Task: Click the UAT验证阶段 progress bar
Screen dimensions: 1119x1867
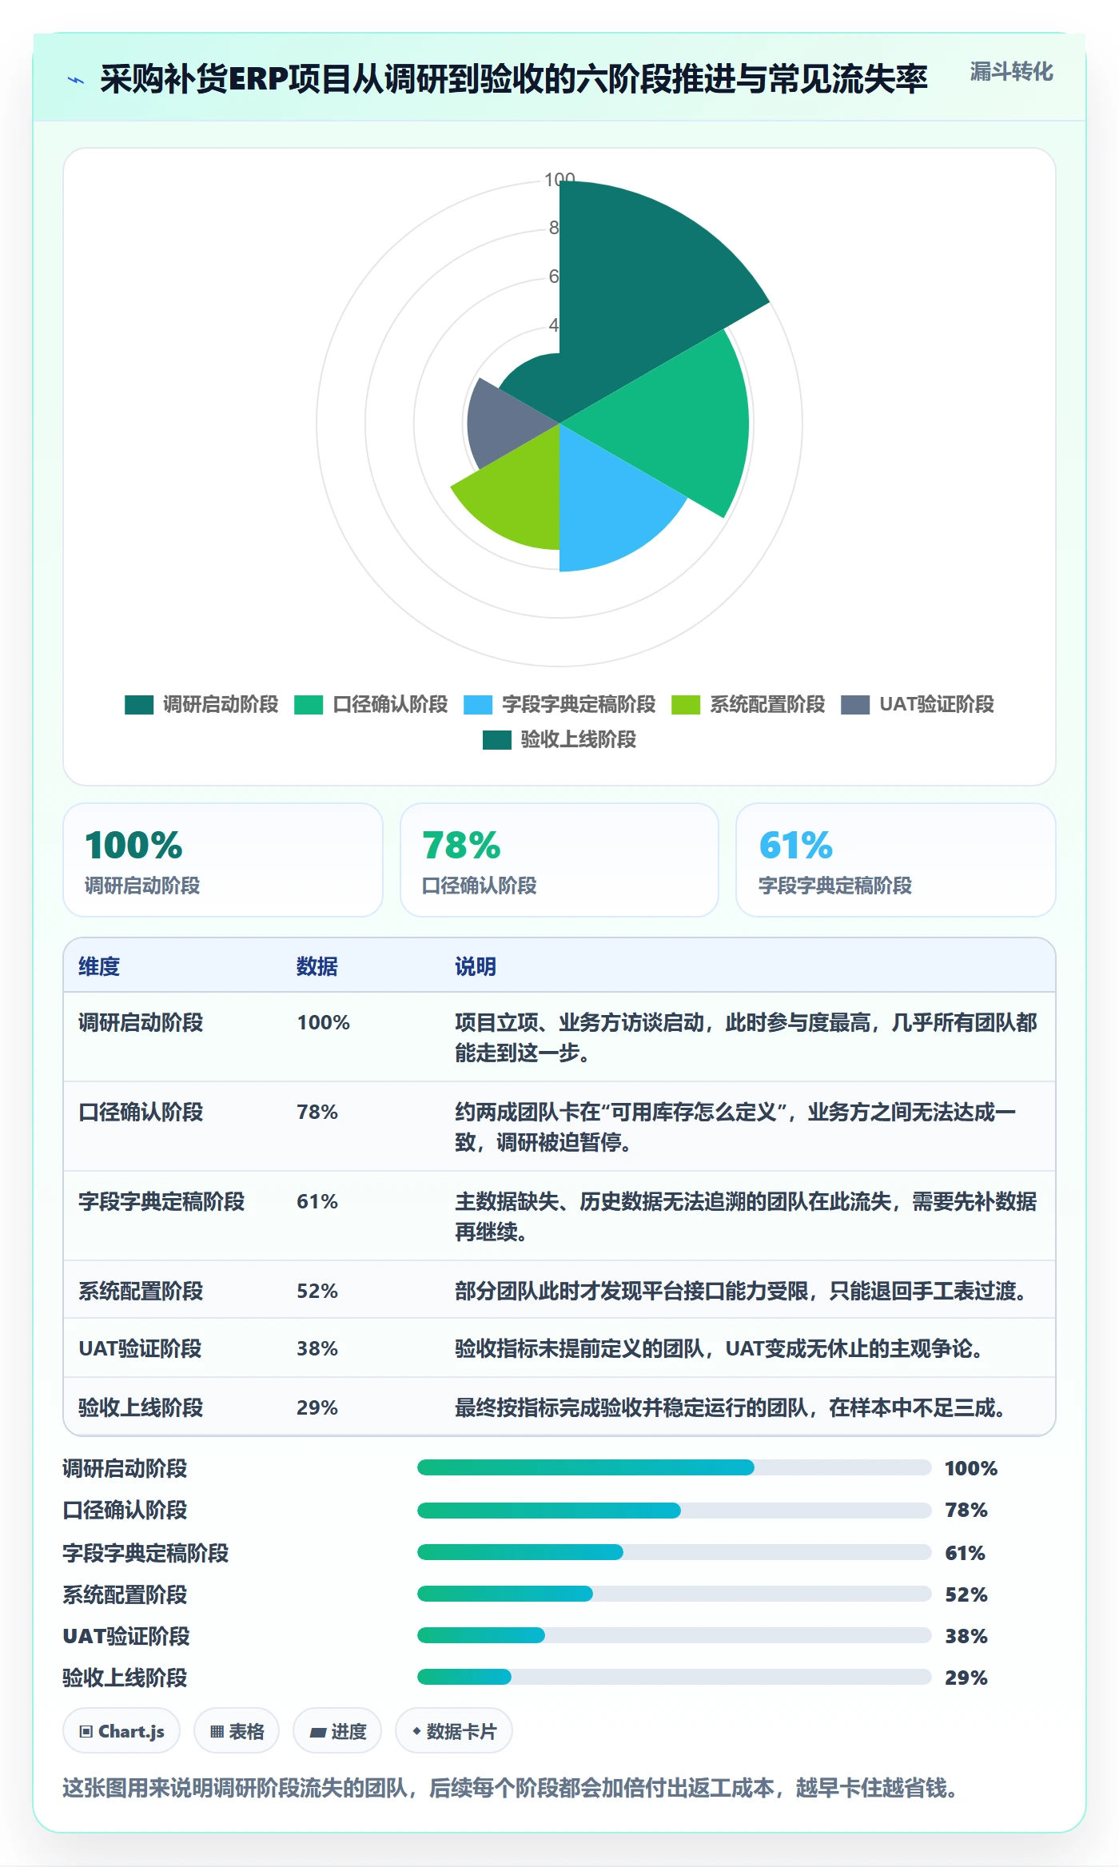Action: tap(674, 1635)
